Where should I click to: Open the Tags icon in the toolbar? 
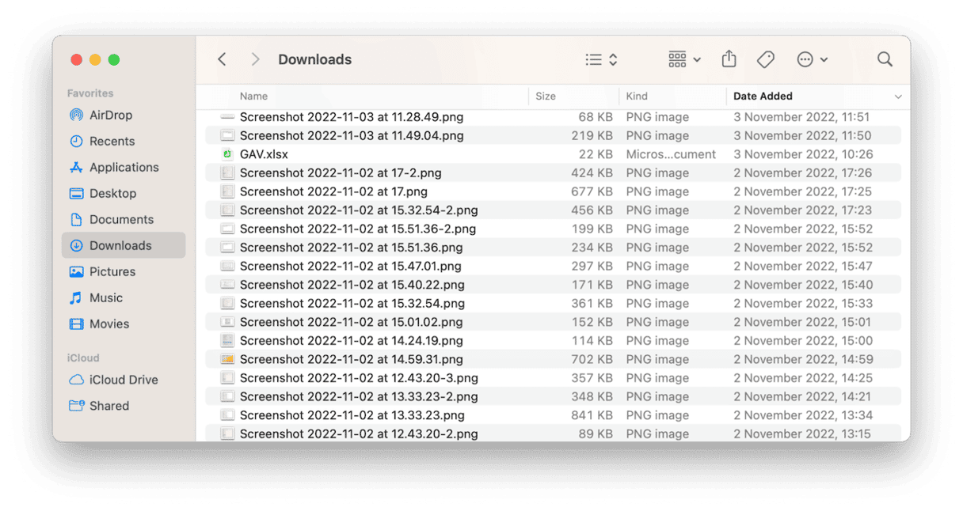click(765, 59)
